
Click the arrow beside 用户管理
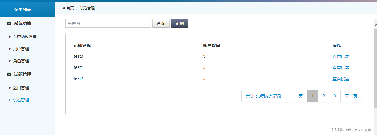[x=10, y=49]
